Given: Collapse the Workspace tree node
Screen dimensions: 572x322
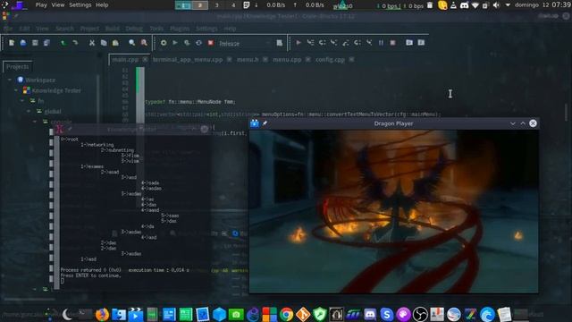Looking at the screenshot, I should [10, 80].
